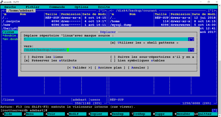The width and height of the screenshot is (221, 117).
Task: Open history dropdown of 'vers' destination field
Action: click(191, 50)
